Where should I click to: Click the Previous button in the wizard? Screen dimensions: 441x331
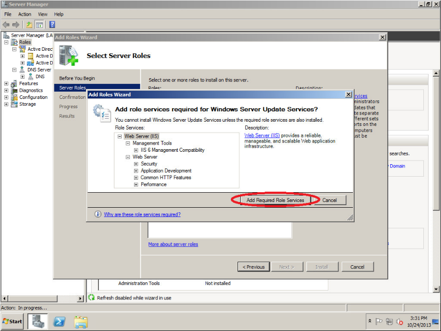coord(254,267)
